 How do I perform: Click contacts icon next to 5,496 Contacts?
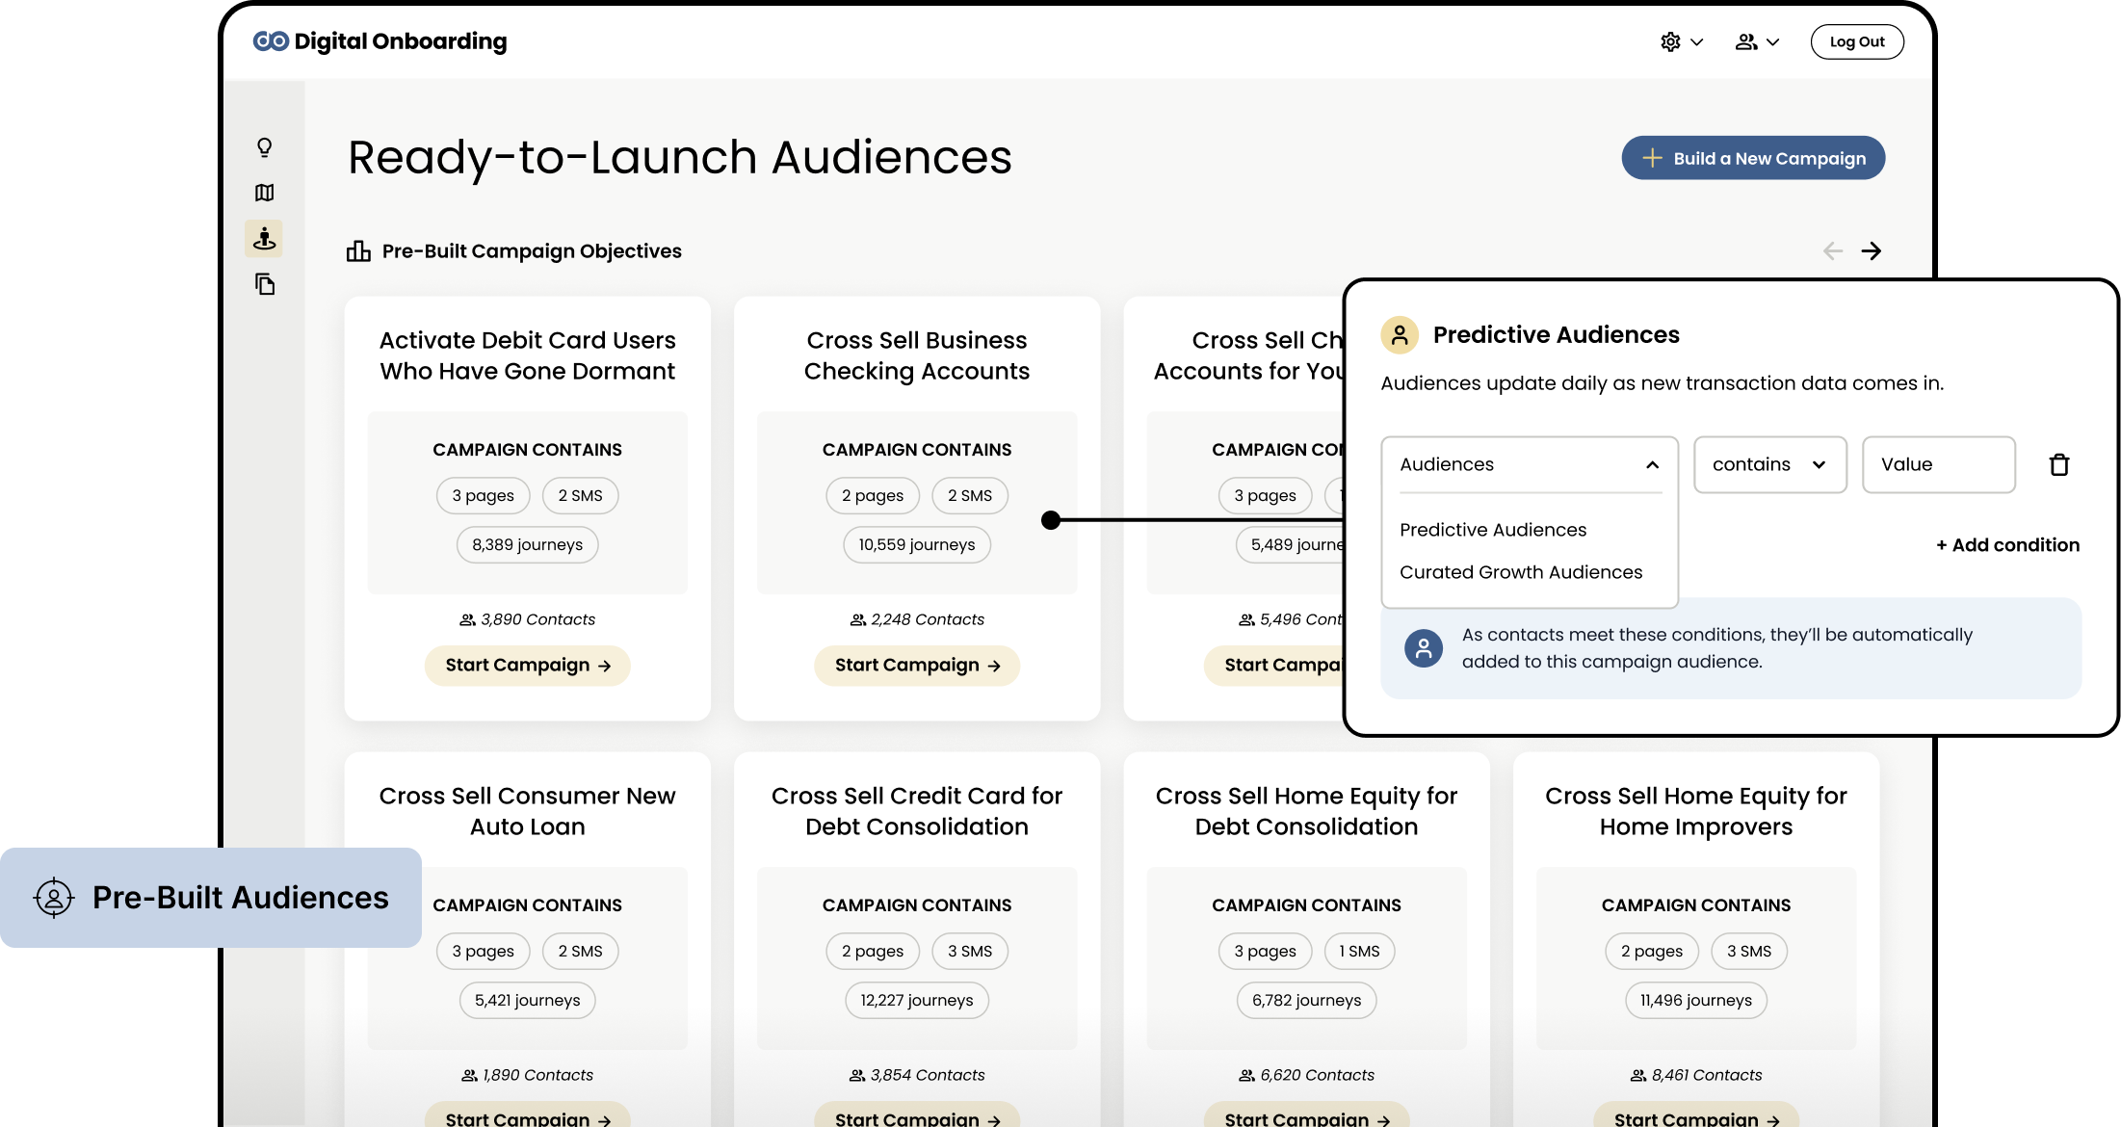coord(1246,619)
